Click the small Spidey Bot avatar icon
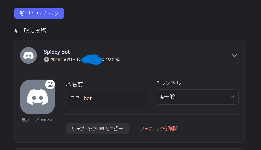The height and width of the screenshot is (150, 261). tap(28, 55)
